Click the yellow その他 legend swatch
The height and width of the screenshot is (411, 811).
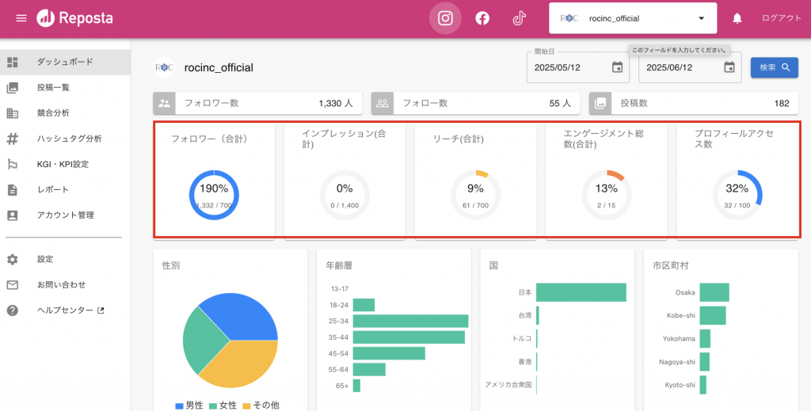[247, 405]
